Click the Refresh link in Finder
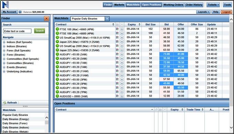Viewport: 234px width, 134px height. coord(12,103)
